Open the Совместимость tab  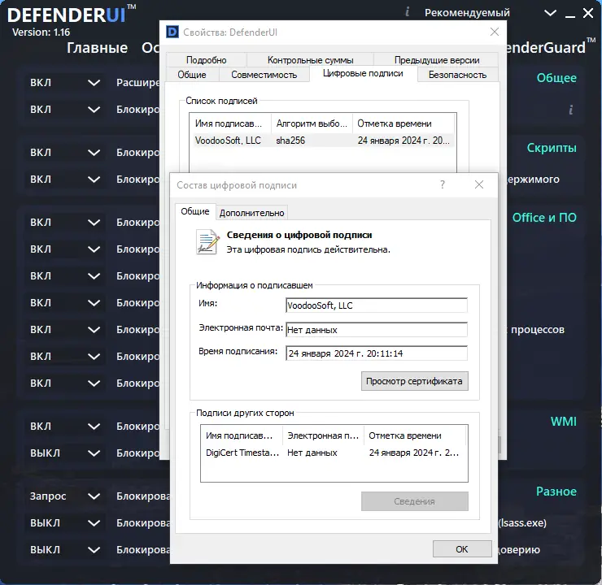pyautogui.click(x=264, y=75)
